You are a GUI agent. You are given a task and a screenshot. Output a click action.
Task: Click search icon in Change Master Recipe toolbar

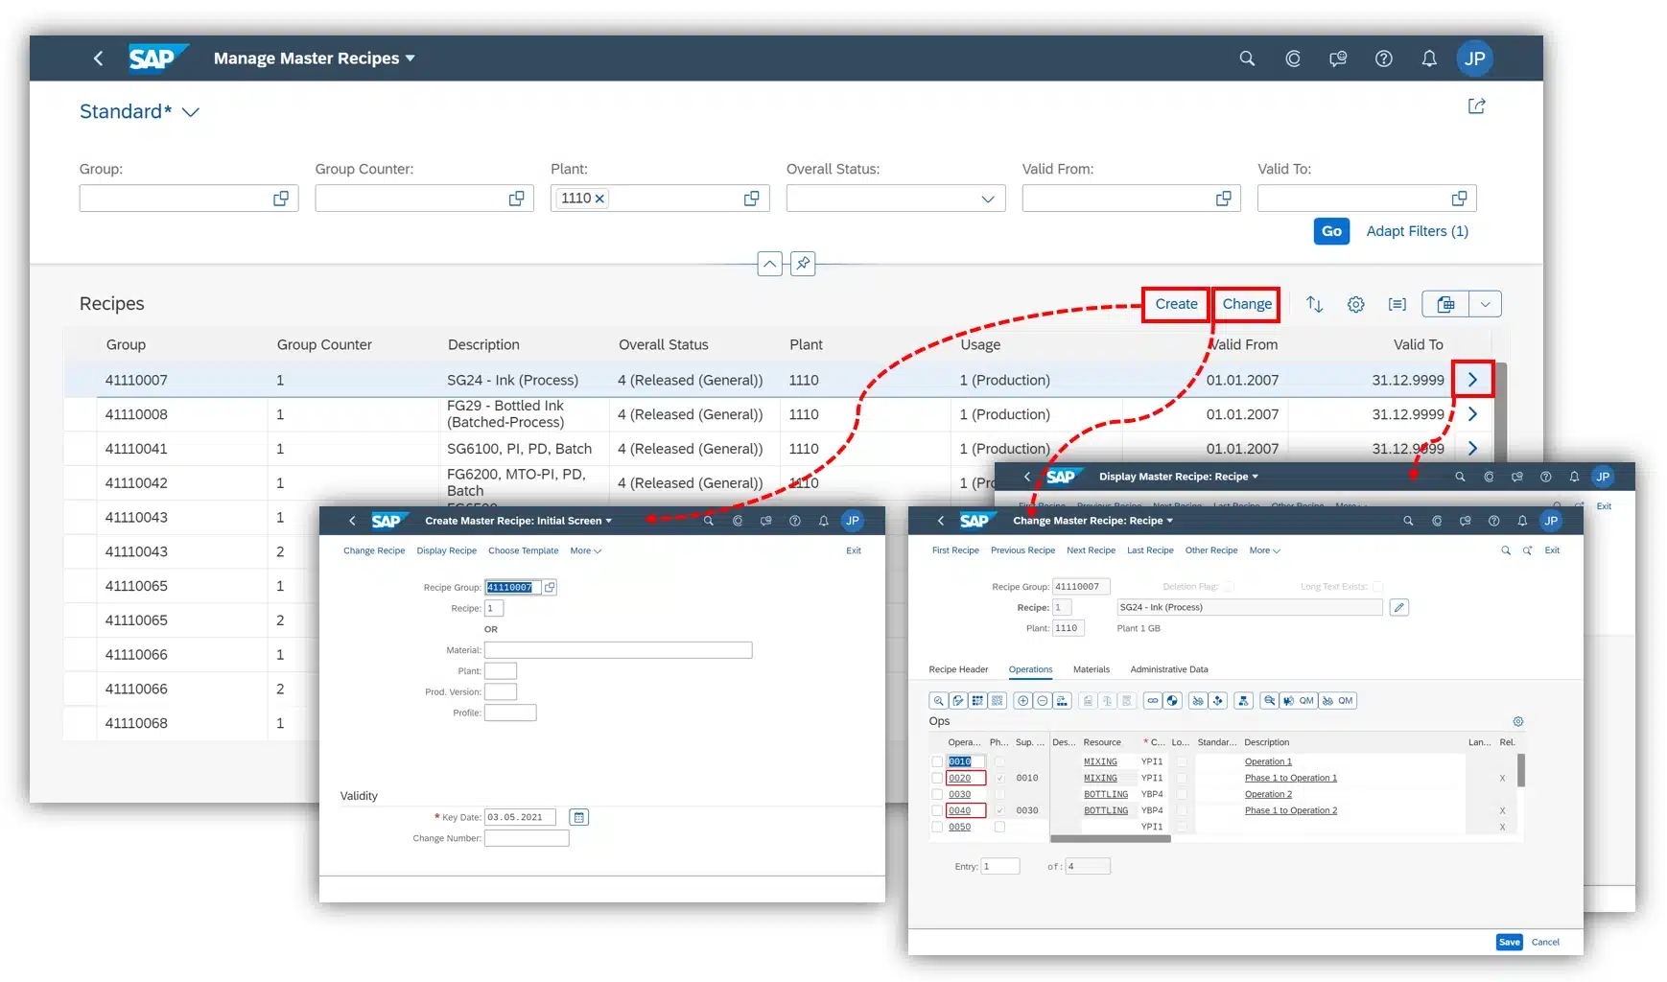(1506, 550)
